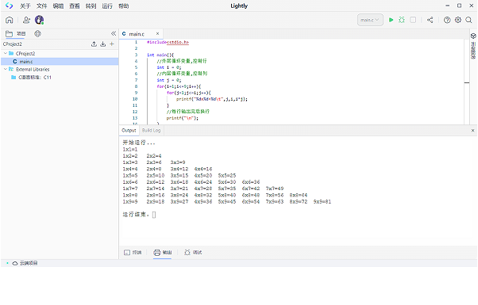Screen dimensions: 478x305
Task: Stop execution with the square stop button
Action: coord(413,20)
